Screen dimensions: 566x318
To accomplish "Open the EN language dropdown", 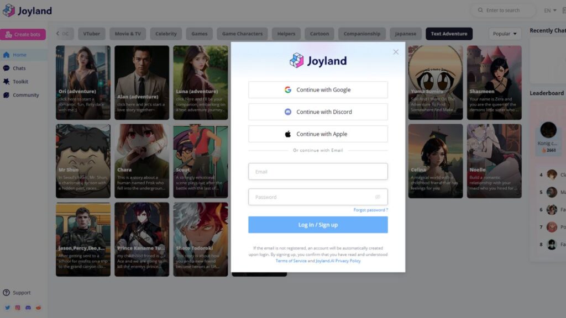I will tap(550, 10).
